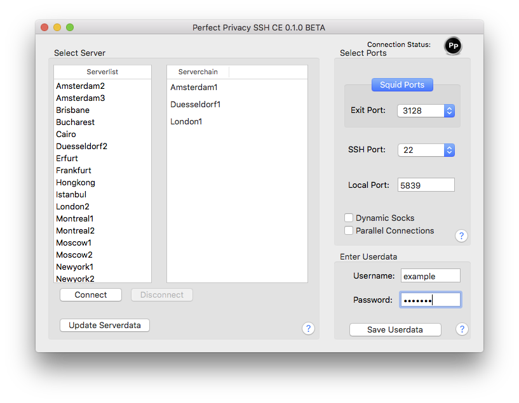Select Newyork1 in the Serverlist

coord(103,267)
